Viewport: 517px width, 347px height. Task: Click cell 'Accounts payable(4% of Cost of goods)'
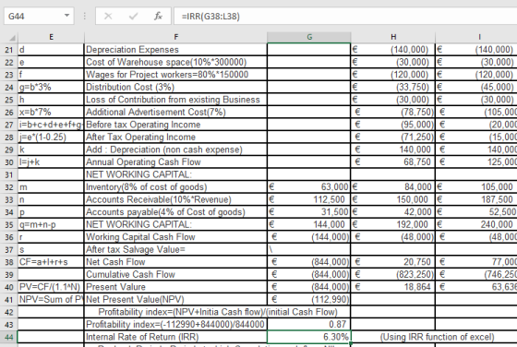(x=175, y=212)
